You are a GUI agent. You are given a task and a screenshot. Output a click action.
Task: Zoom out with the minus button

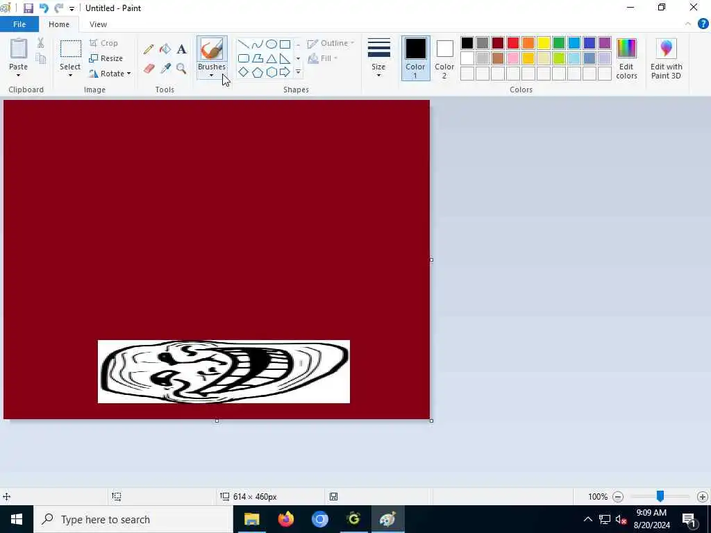pos(617,497)
